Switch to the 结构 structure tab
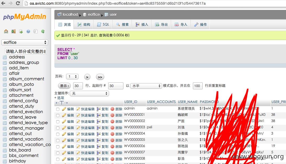286x164 pixels. click(84, 25)
